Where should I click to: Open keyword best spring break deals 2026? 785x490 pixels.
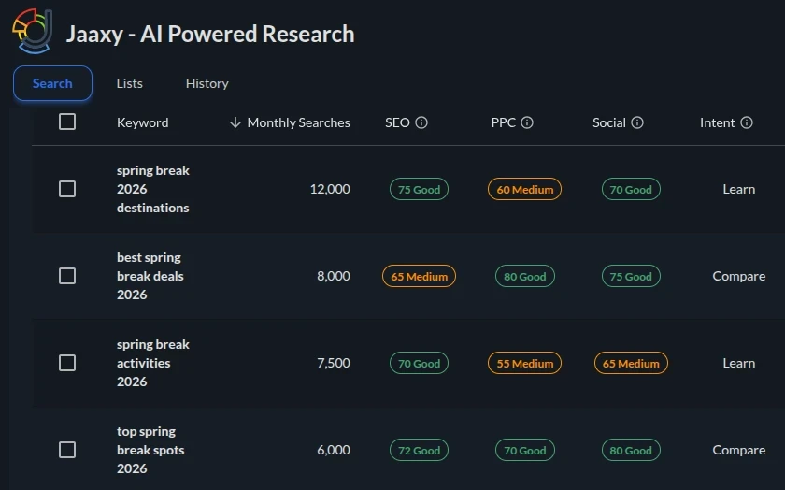[150, 276]
